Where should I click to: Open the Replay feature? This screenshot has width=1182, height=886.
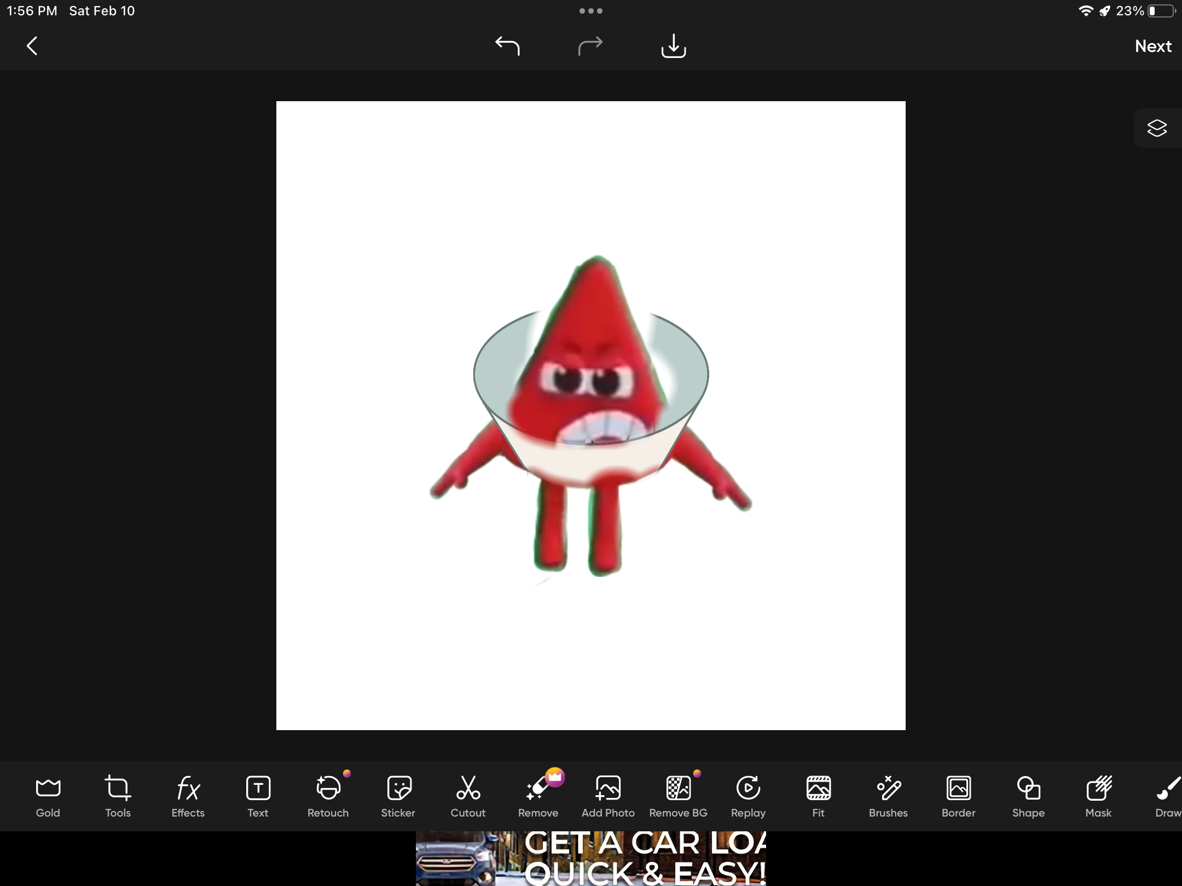[748, 796]
